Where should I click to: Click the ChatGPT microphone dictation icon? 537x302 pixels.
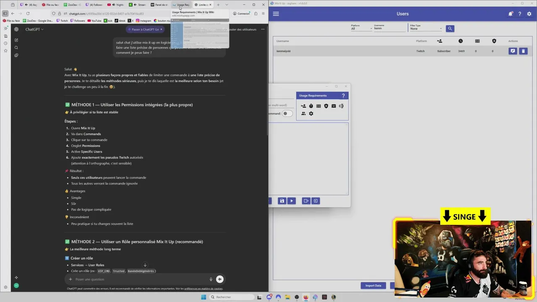[211, 279]
